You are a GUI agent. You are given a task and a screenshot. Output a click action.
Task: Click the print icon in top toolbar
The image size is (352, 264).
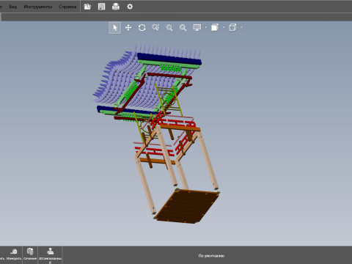116,7
